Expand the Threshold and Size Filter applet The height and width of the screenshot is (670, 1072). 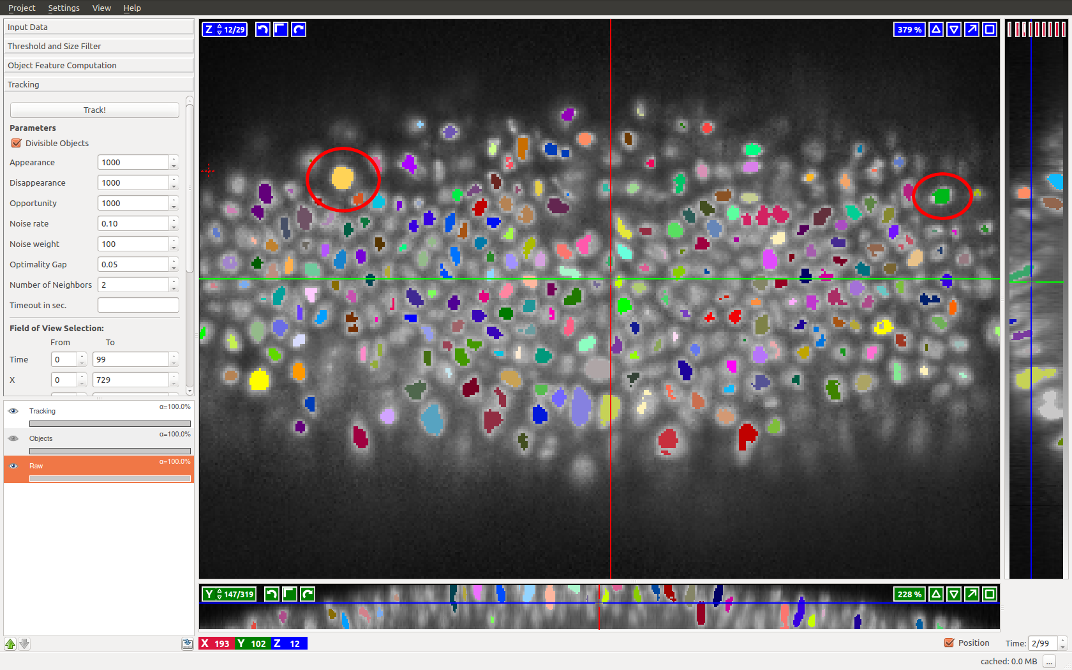(98, 46)
